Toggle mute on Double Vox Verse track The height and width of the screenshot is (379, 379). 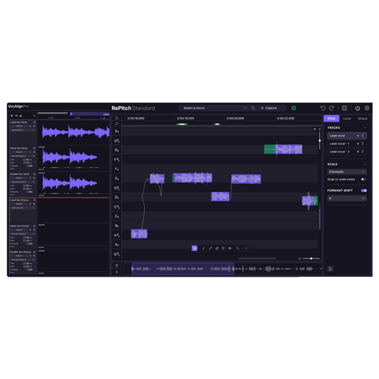pos(34,178)
